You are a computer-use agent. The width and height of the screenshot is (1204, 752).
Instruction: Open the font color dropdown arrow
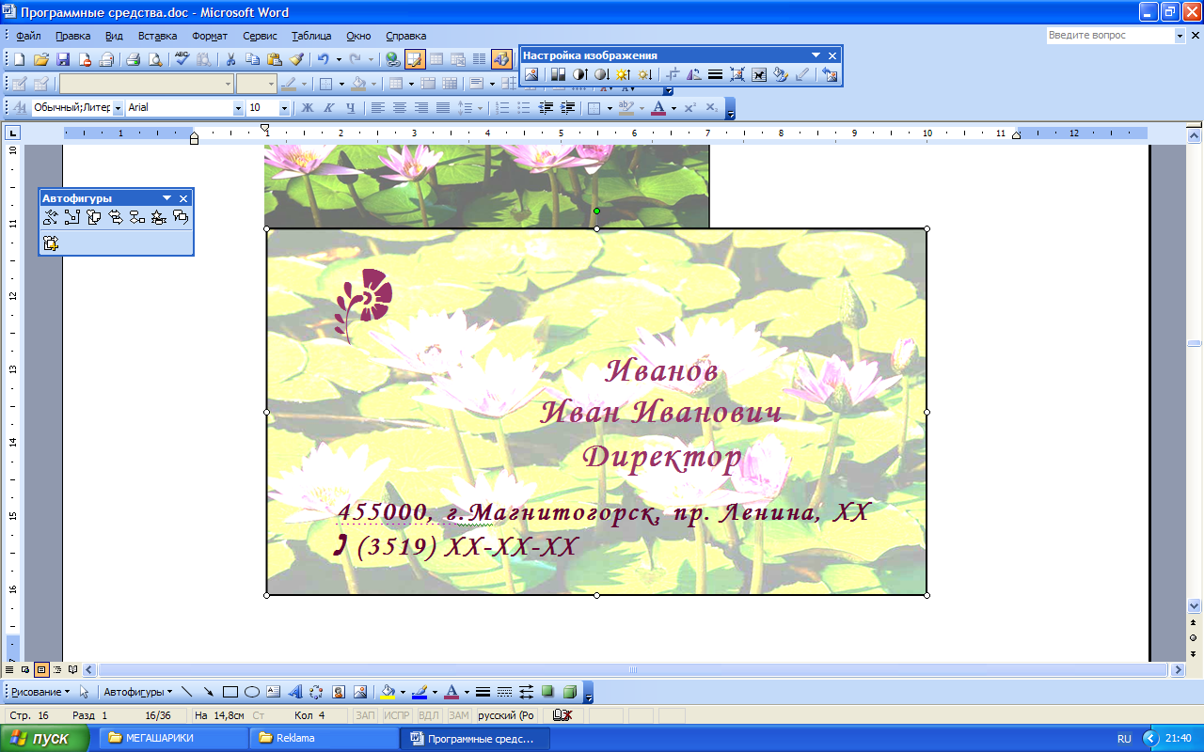click(x=673, y=107)
